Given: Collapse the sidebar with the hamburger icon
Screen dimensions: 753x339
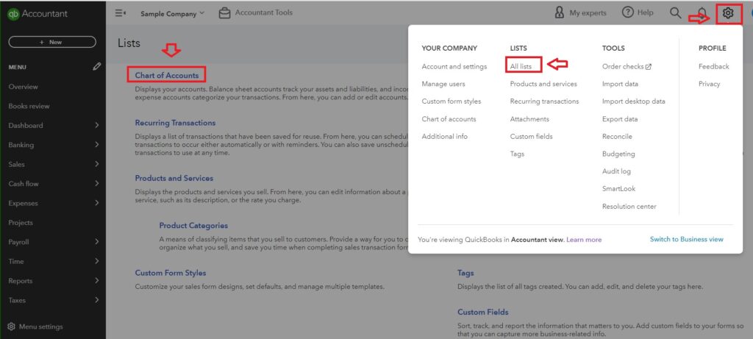Looking at the screenshot, I should [121, 13].
